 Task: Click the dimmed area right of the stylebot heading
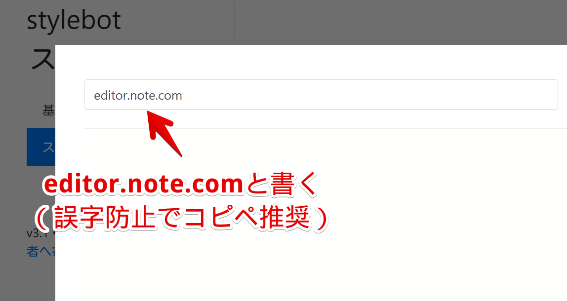click(177, 22)
